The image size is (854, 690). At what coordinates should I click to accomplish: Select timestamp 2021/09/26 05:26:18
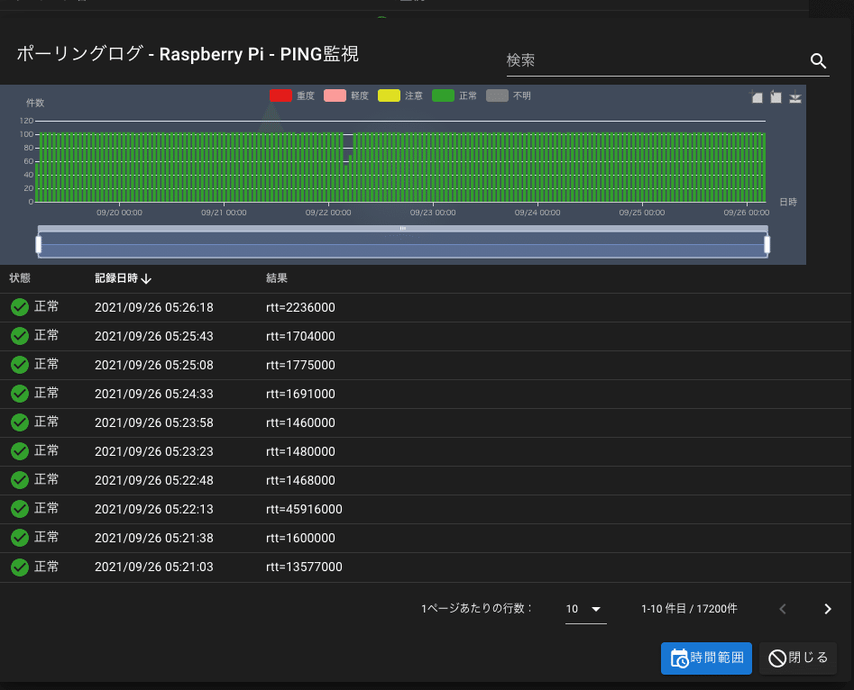154,307
